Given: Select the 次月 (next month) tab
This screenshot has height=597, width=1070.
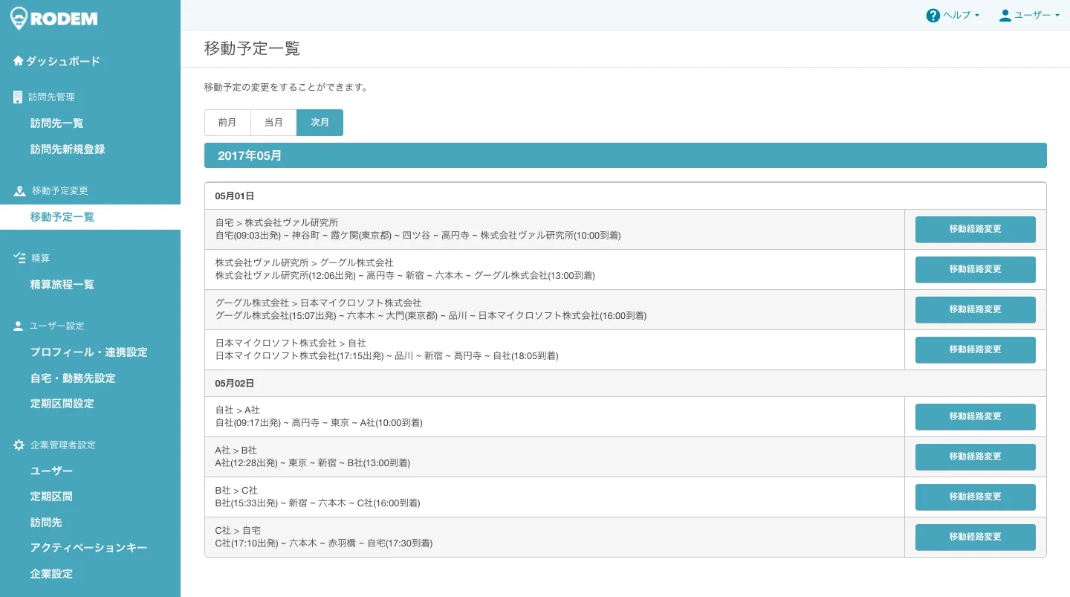Looking at the screenshot, I should pyautogui.click(x=320, y=123).
